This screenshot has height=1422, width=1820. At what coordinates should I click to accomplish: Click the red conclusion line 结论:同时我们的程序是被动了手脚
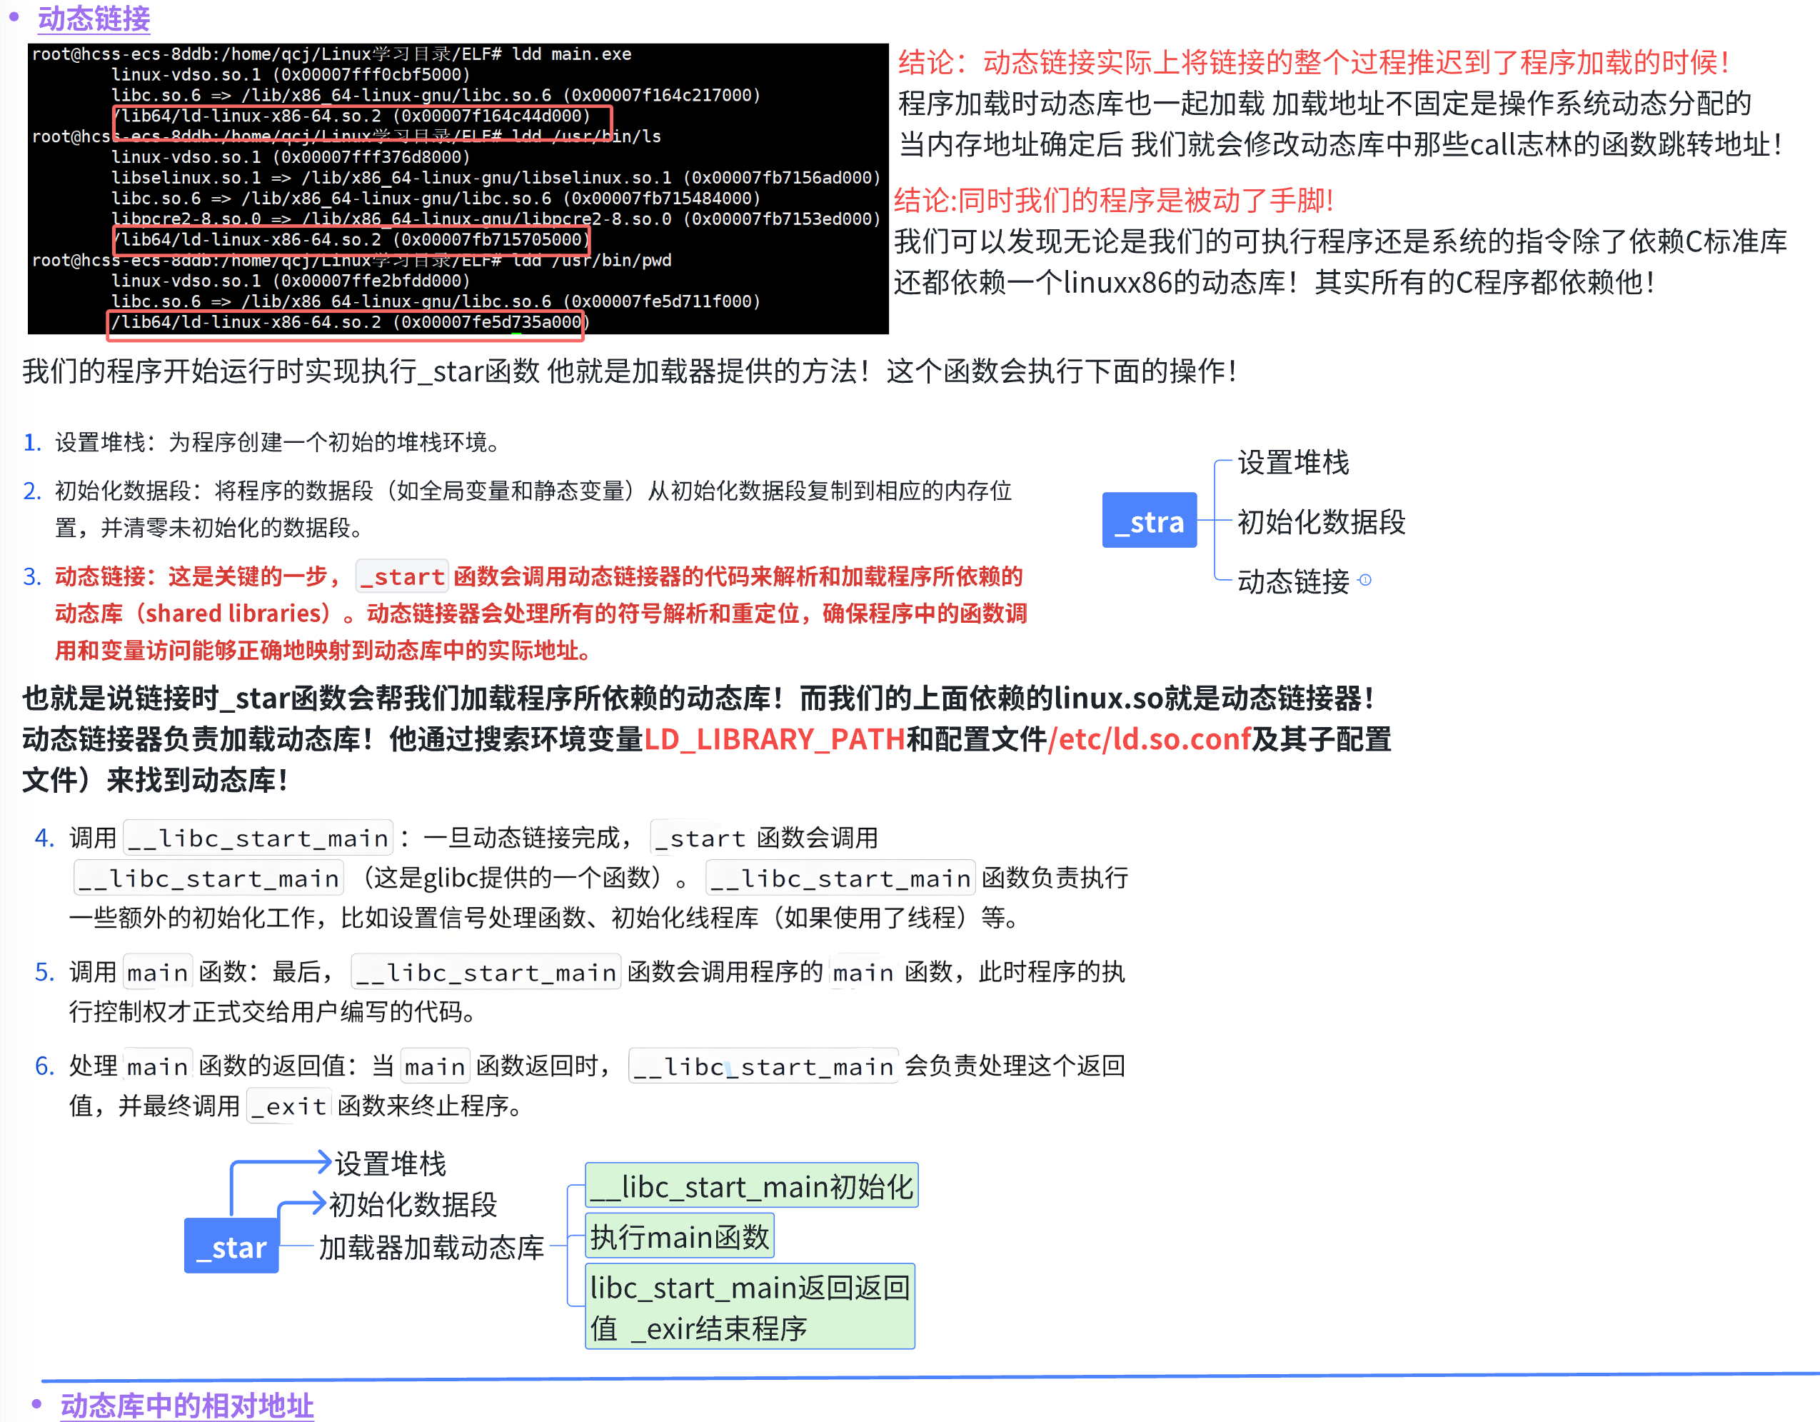pyautogui.click(x=1113, y=200)
